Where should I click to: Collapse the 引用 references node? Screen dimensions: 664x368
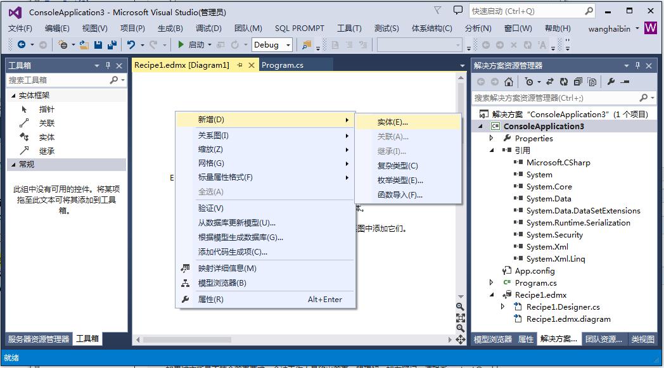click(492, 150)
